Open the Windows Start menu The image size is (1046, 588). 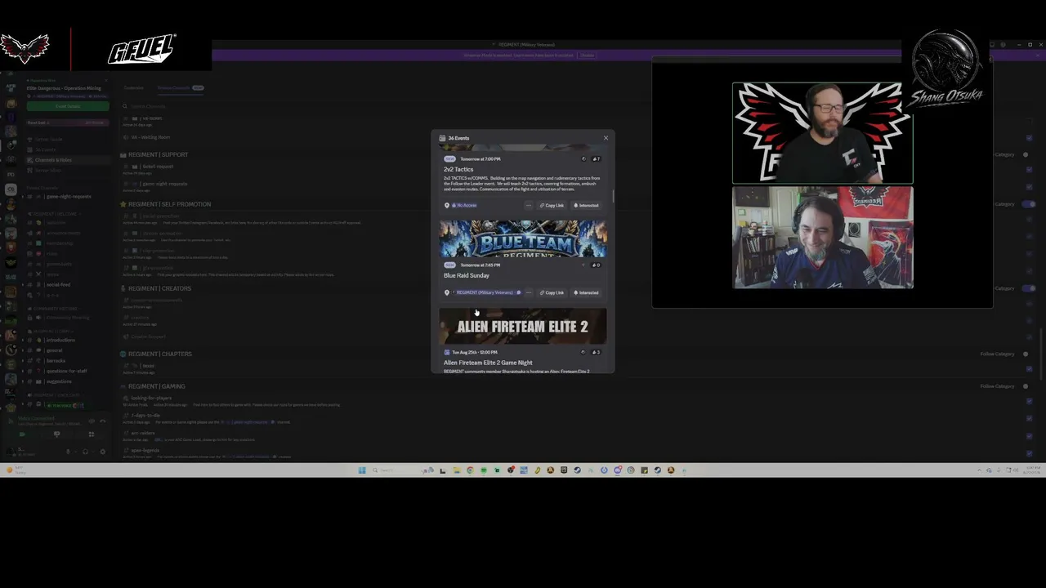(362, 470)
